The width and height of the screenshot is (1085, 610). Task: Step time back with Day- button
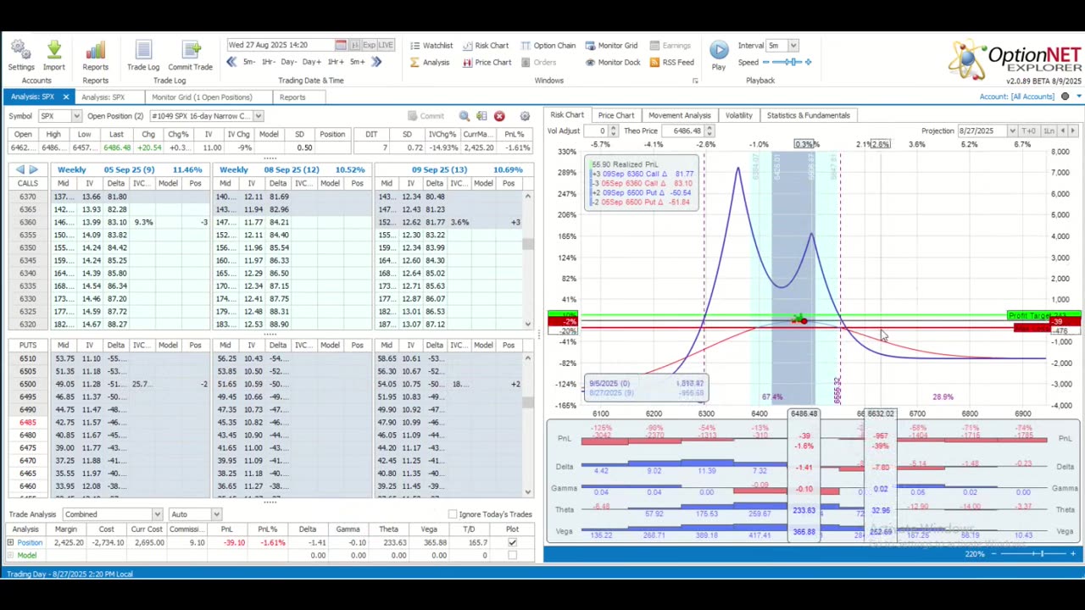click(288, 62)
